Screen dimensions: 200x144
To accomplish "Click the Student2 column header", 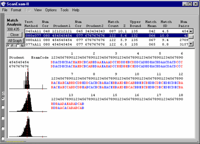I will (95, 26).
